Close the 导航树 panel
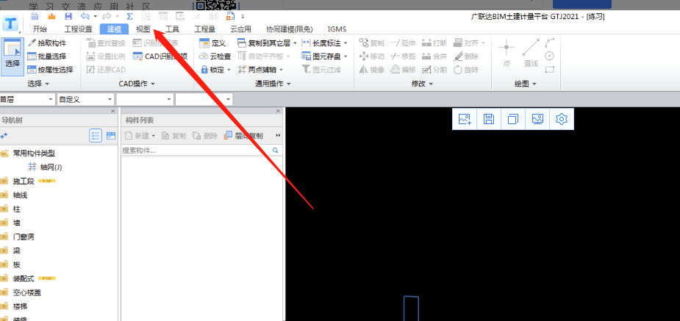Viewport: 680px width, 321px height. [114, 112]
